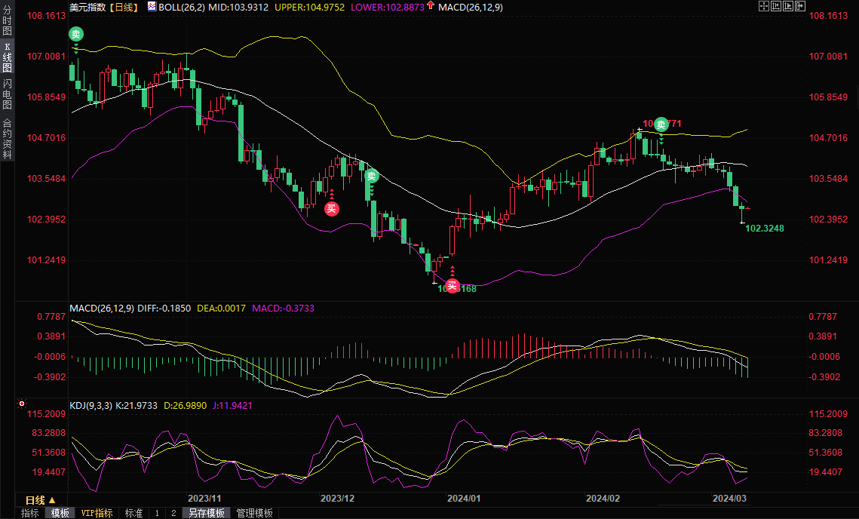Click the small red sun icon beside KDJ
Image resolution: width=859 pixels, height=519 pixels.
click(23, 405)
